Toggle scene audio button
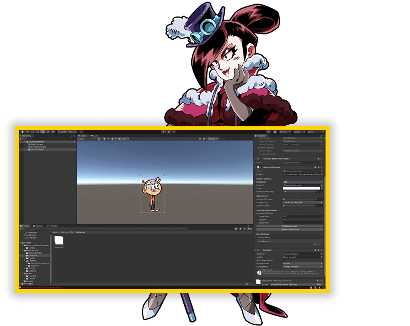The image size is (410, 326). [108, 139]
